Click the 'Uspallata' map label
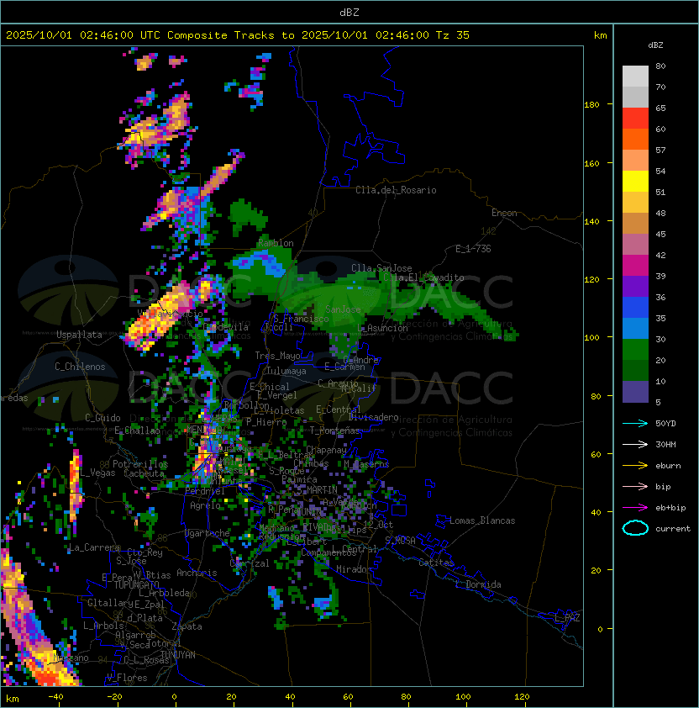699x708 pixels. (79, 335)
